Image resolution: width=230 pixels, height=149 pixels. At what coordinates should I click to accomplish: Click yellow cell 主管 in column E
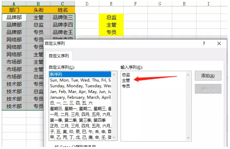tap(111, 25)
